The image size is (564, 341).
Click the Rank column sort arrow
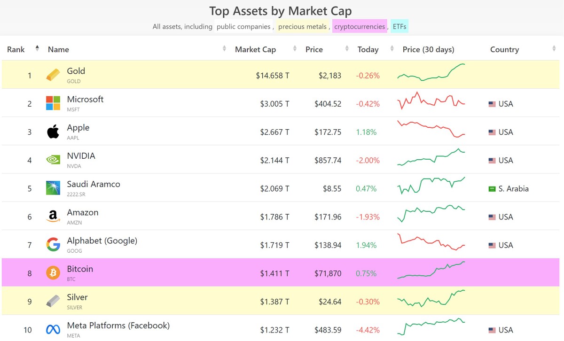[x=37, y=47]
